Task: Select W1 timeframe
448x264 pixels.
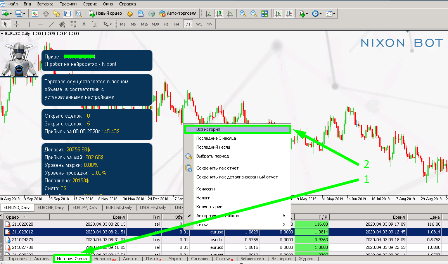Action: pyautogui.click(x=199, y=24)
